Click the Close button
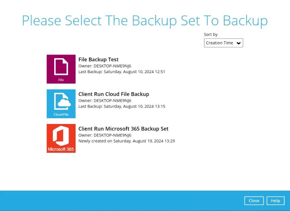The image size is (290, 211). pos(254,201)
